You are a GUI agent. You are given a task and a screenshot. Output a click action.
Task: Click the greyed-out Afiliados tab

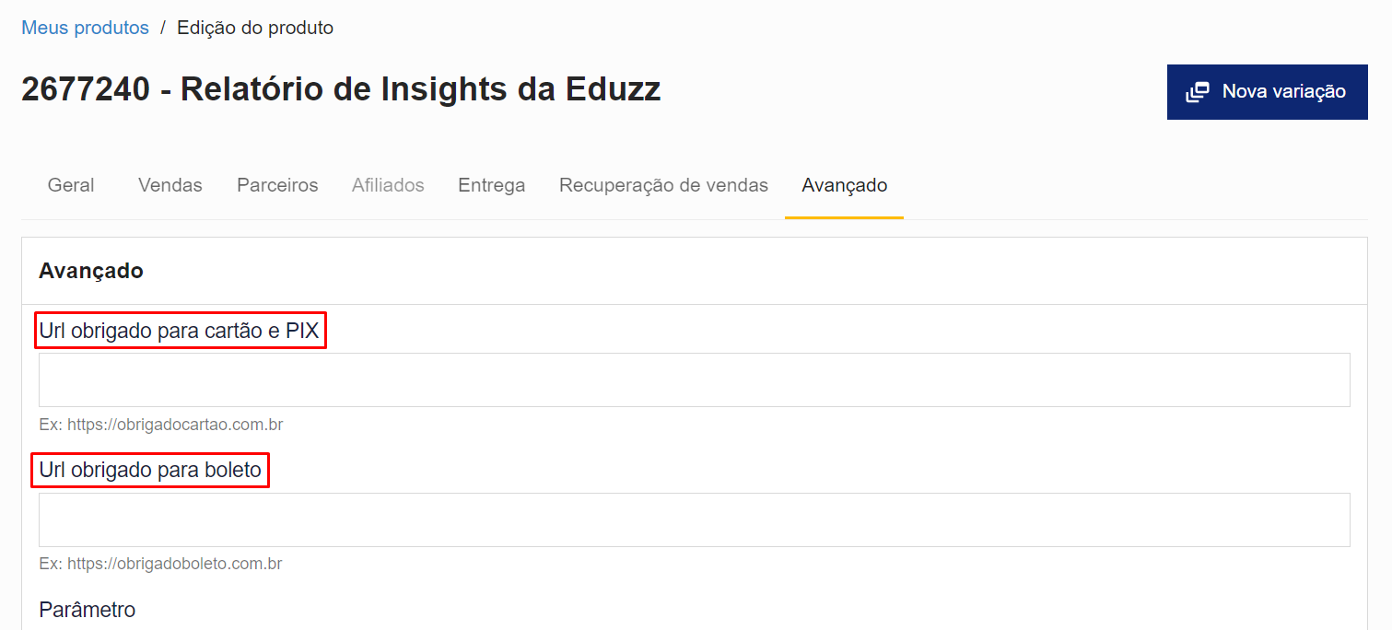(388, 185)
